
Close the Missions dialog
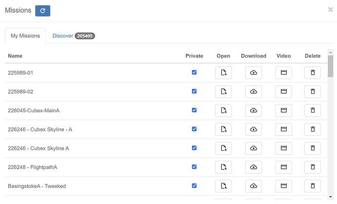click(x=330, y=9)
